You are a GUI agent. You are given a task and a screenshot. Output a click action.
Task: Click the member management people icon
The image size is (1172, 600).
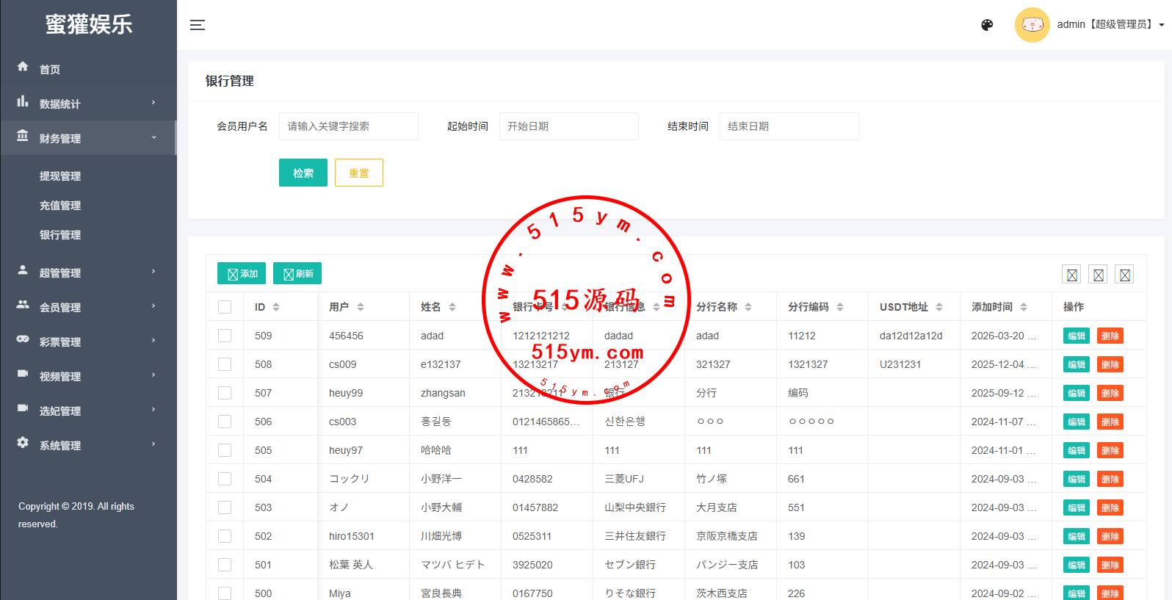[x=23, y=305]
